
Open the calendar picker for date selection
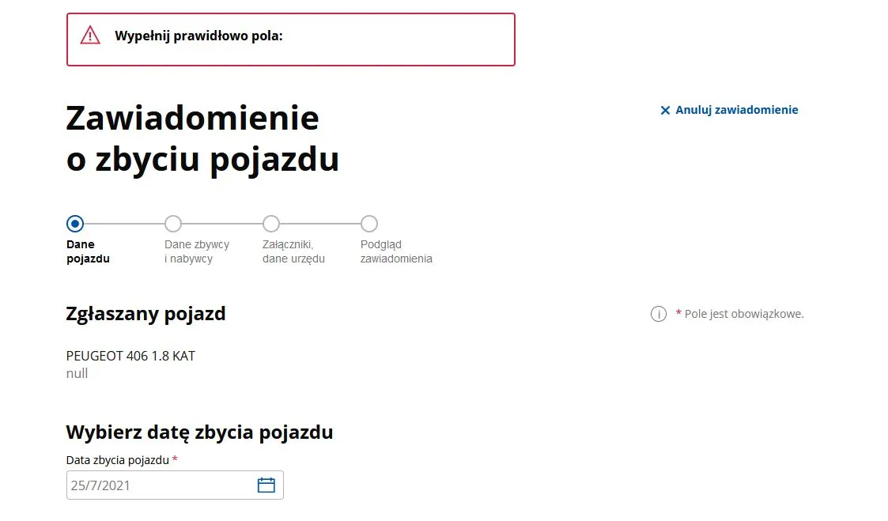click(x=267, y=485)
